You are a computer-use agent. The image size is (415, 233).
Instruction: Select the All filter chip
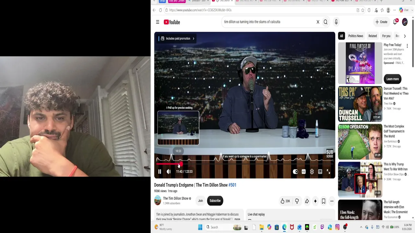[x=341, y=36]
